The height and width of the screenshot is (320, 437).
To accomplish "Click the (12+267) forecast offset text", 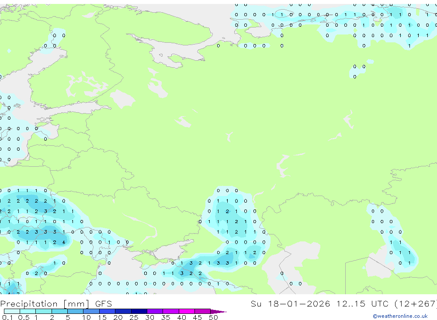I will (416, 304).
